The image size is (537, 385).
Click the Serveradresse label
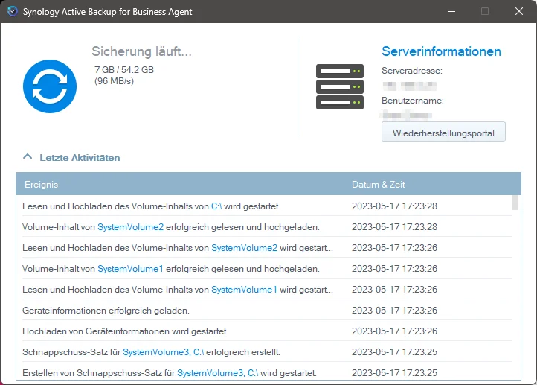[x=412, y=71]
